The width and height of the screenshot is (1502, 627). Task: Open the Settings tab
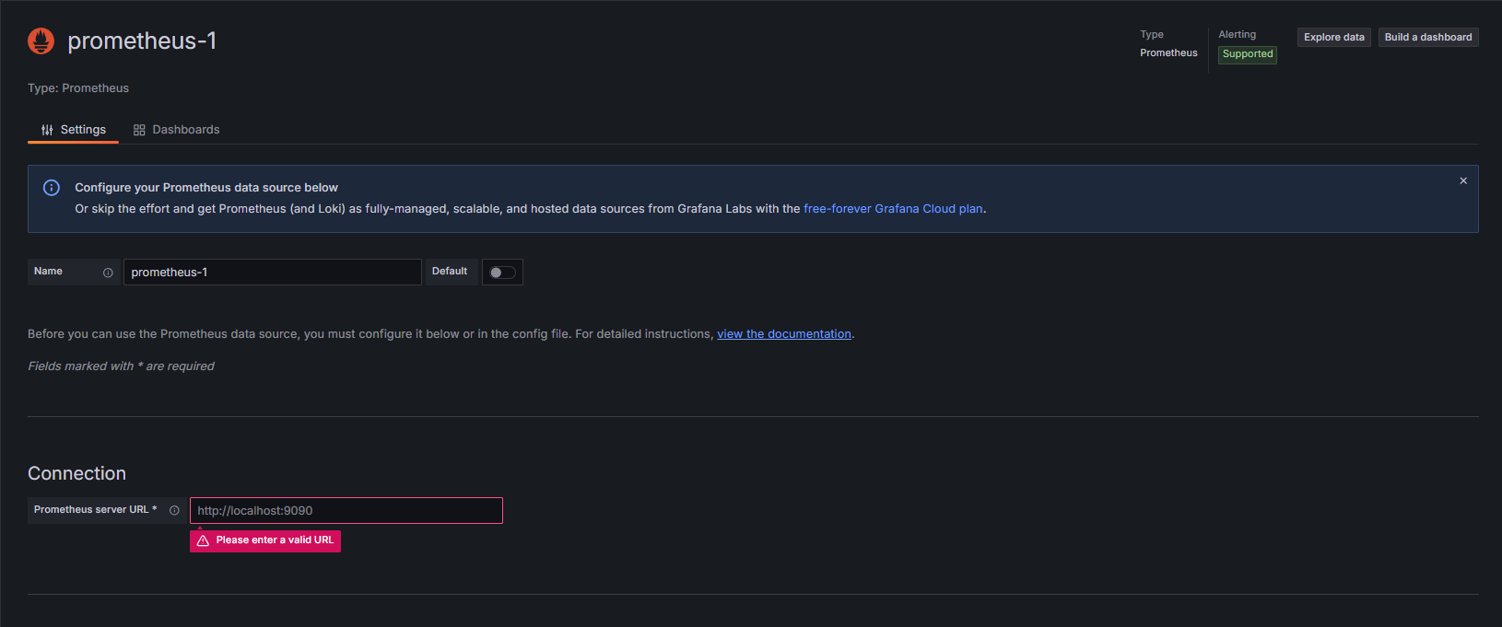(x=74, y=130)
